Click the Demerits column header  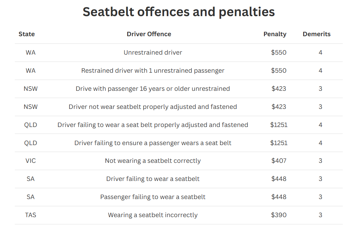point(316,34)
